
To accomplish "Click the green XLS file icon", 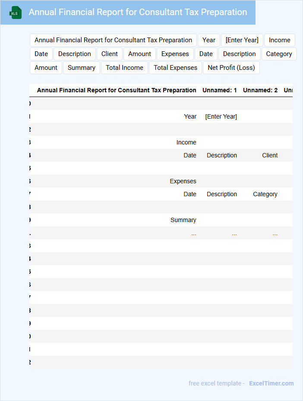I will 16,13.
